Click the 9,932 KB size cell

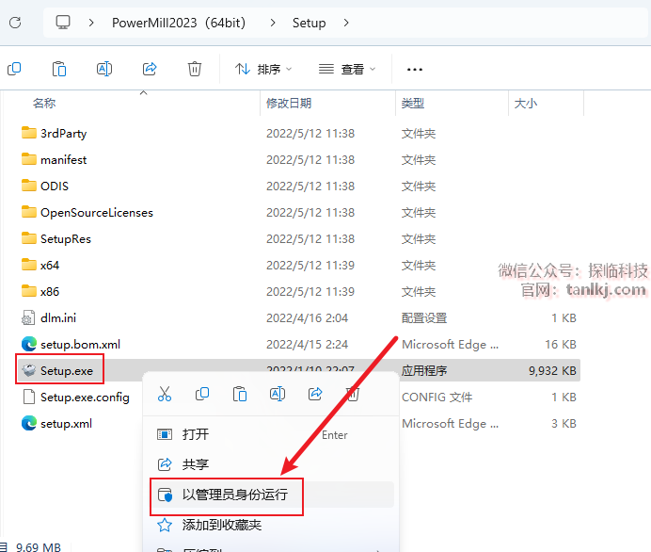pos(552,371)
